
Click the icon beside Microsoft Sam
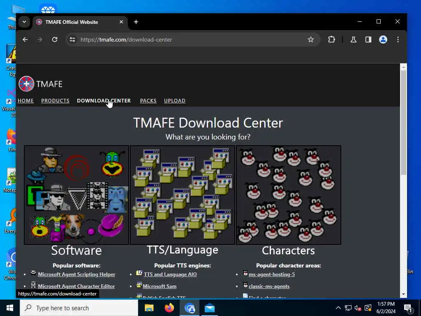point(139,285)
